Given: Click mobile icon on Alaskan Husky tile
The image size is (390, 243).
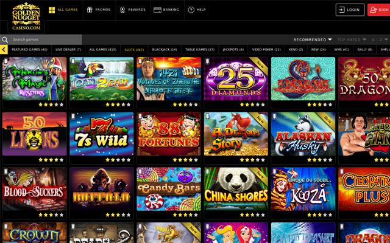Looking at the screenshot, I should point(274,116).
